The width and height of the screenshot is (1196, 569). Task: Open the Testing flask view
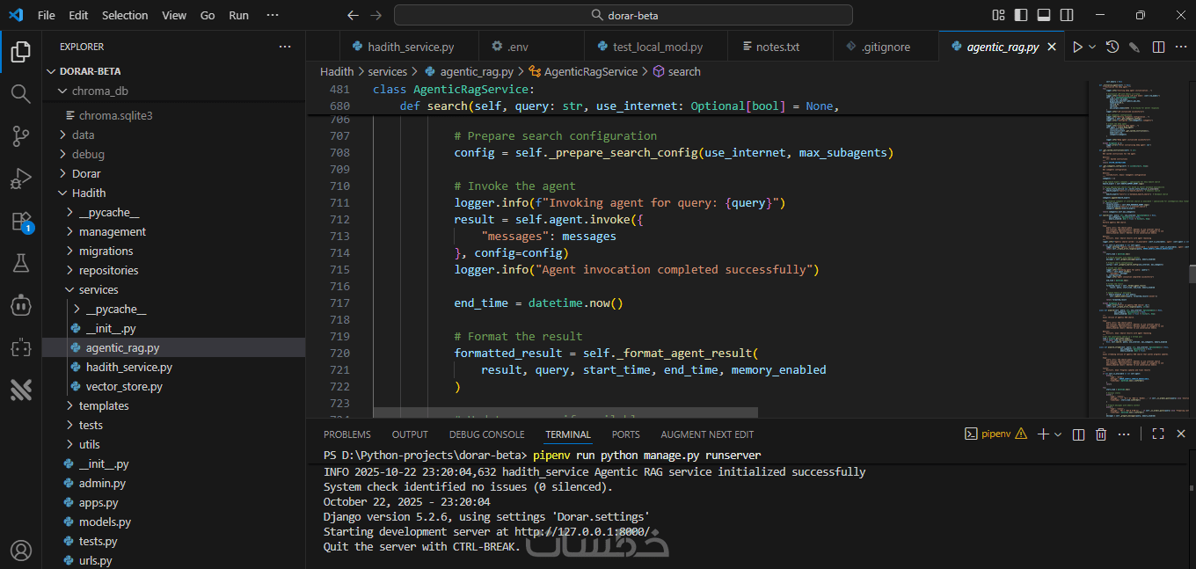pos(21,263)
